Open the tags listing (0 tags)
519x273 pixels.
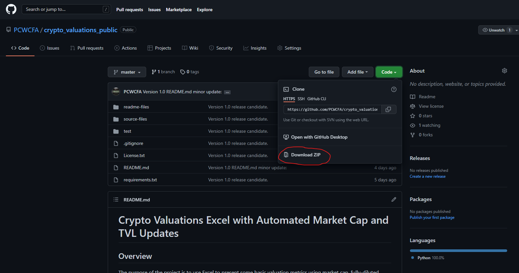[x=190, y=72]
